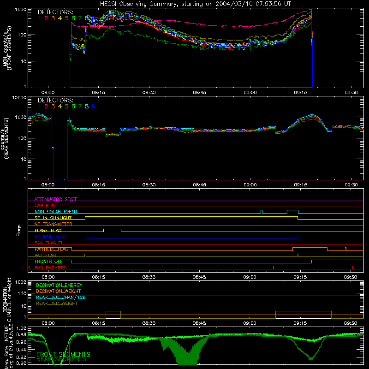Click the DETECTORS: label in the front segments plot
This screenshot has width=369, height=369.
point(55,12)
